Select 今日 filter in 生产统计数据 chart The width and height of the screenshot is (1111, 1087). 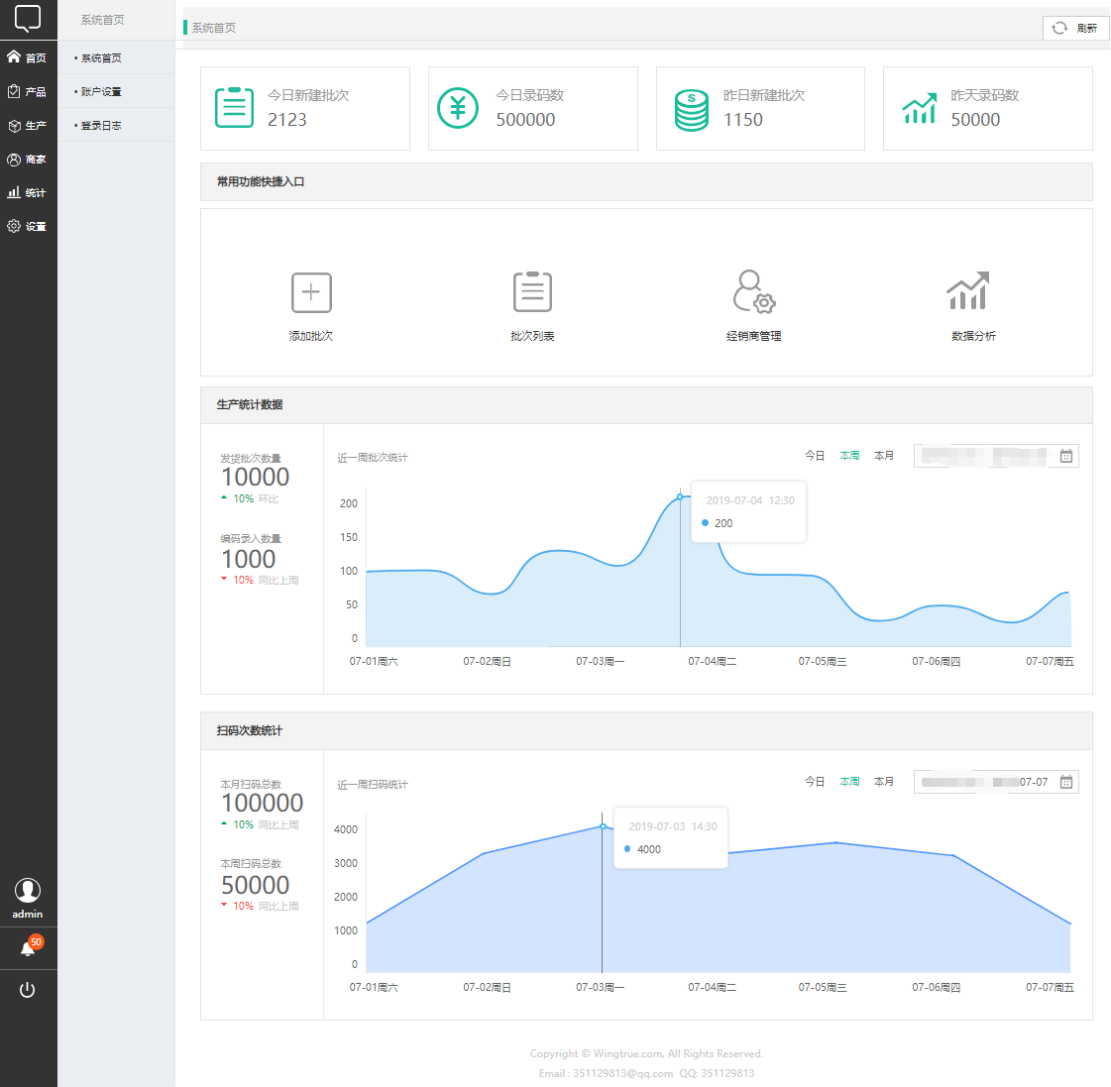[x=815, y=456]
